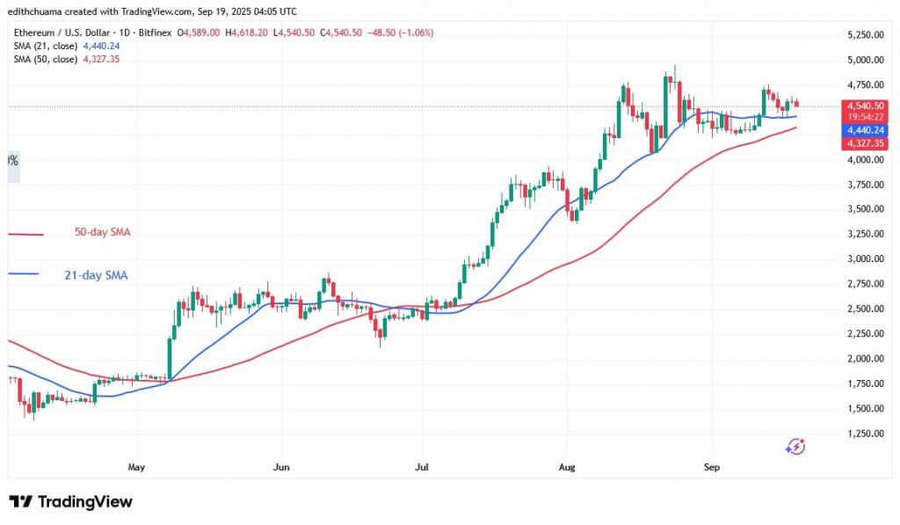Click the red 4,540.50 current price tag

click(866, 106)
